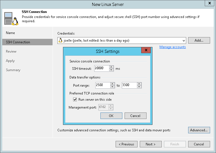Click the 'SSH Settings' dialog title

point(108,51)
